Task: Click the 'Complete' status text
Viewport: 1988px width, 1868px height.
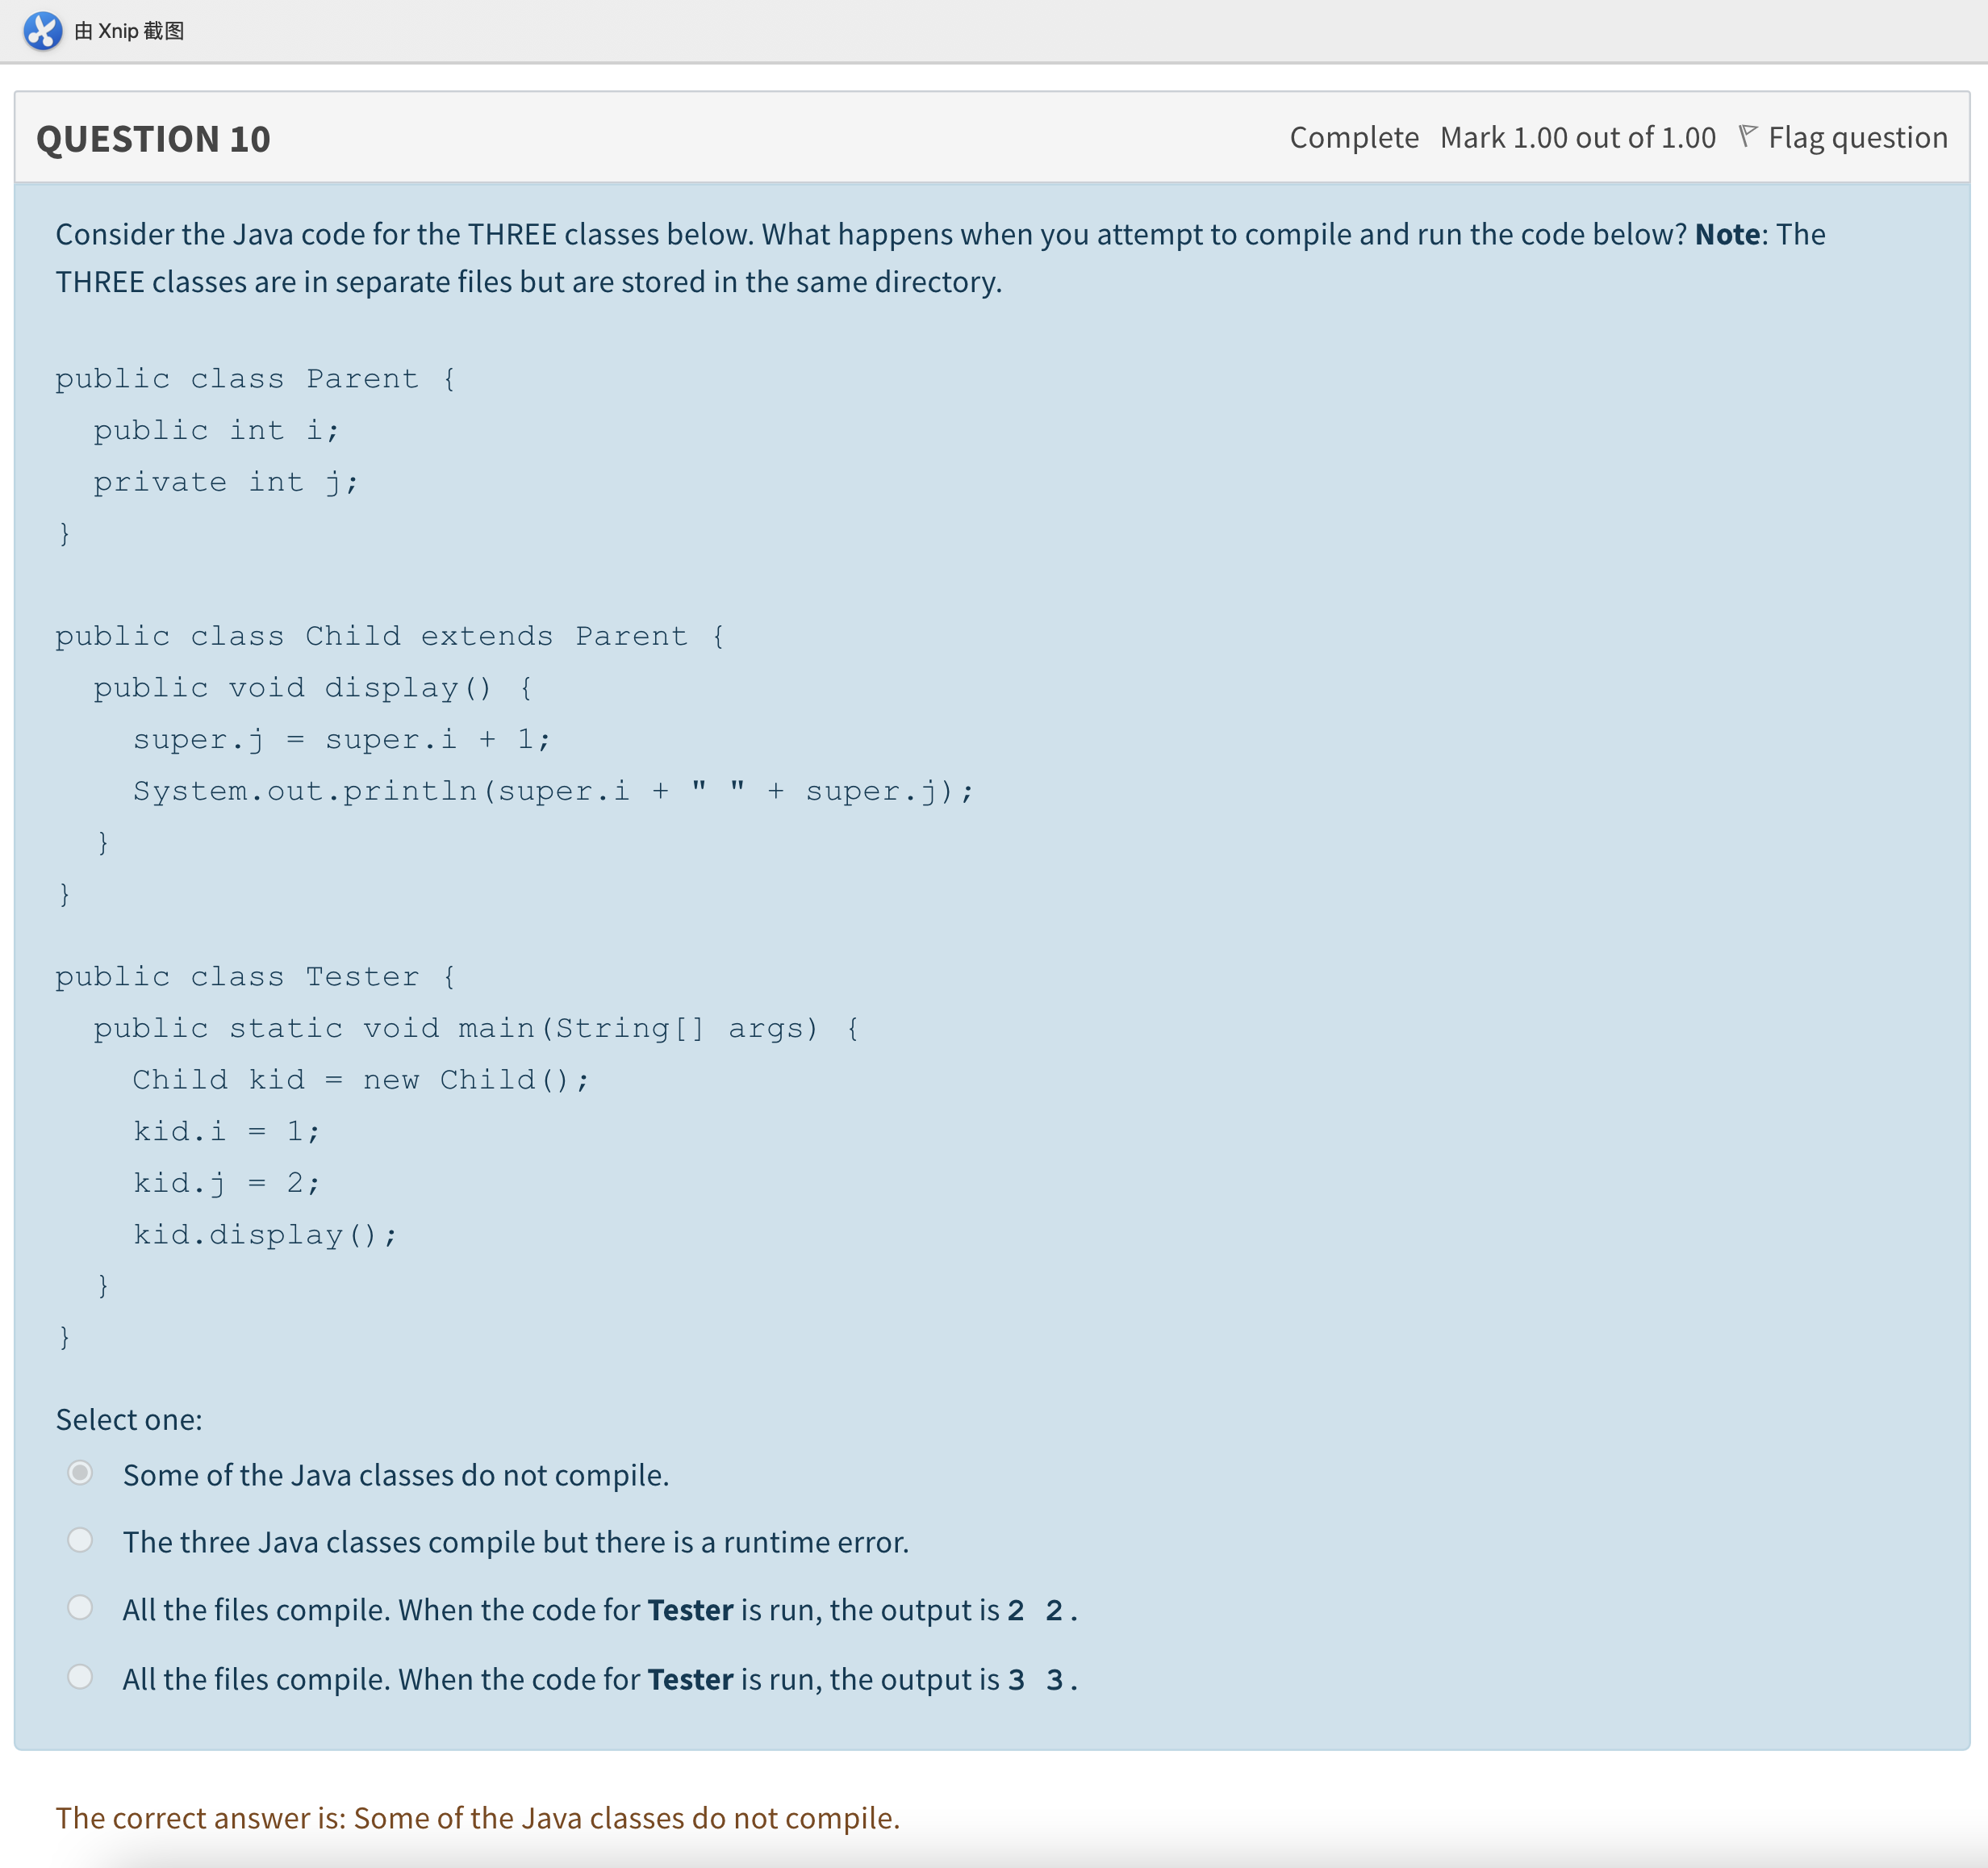Action: [x=1353, y=137]
